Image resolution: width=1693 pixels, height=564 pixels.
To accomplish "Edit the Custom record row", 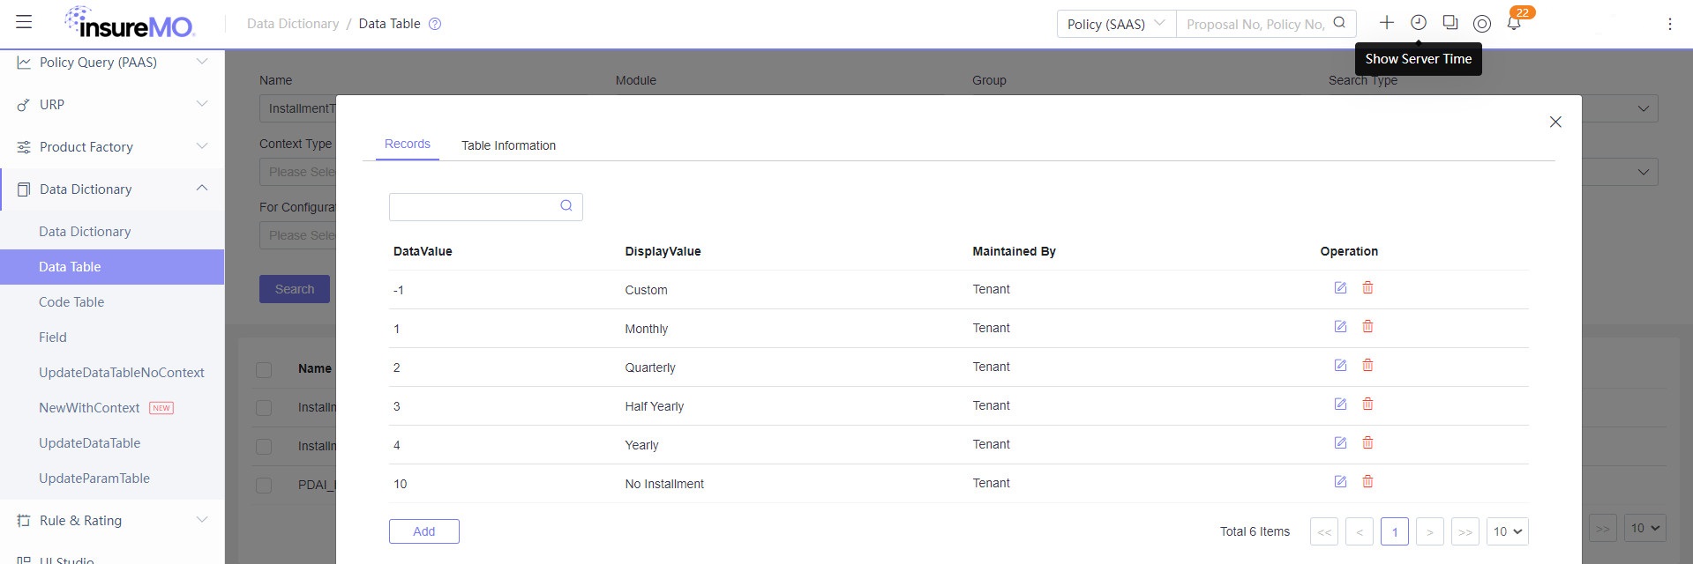I will click(x=1340, y=288).
